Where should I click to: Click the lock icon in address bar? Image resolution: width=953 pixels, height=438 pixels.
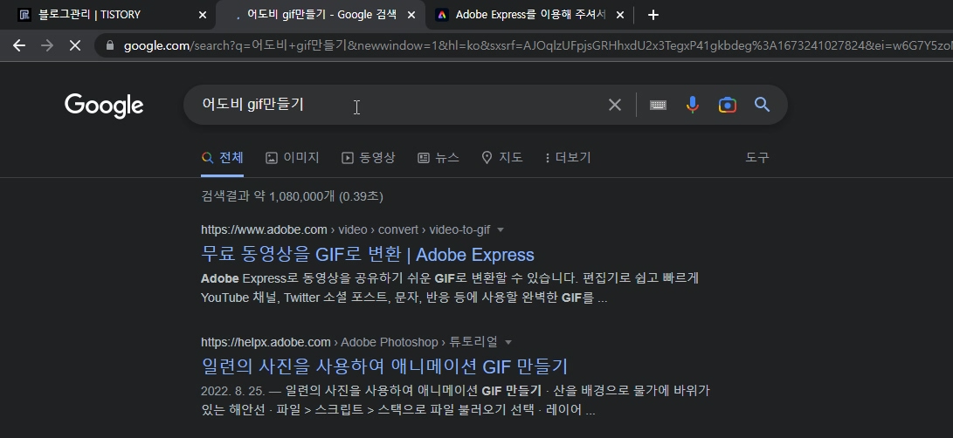point(110,45)
